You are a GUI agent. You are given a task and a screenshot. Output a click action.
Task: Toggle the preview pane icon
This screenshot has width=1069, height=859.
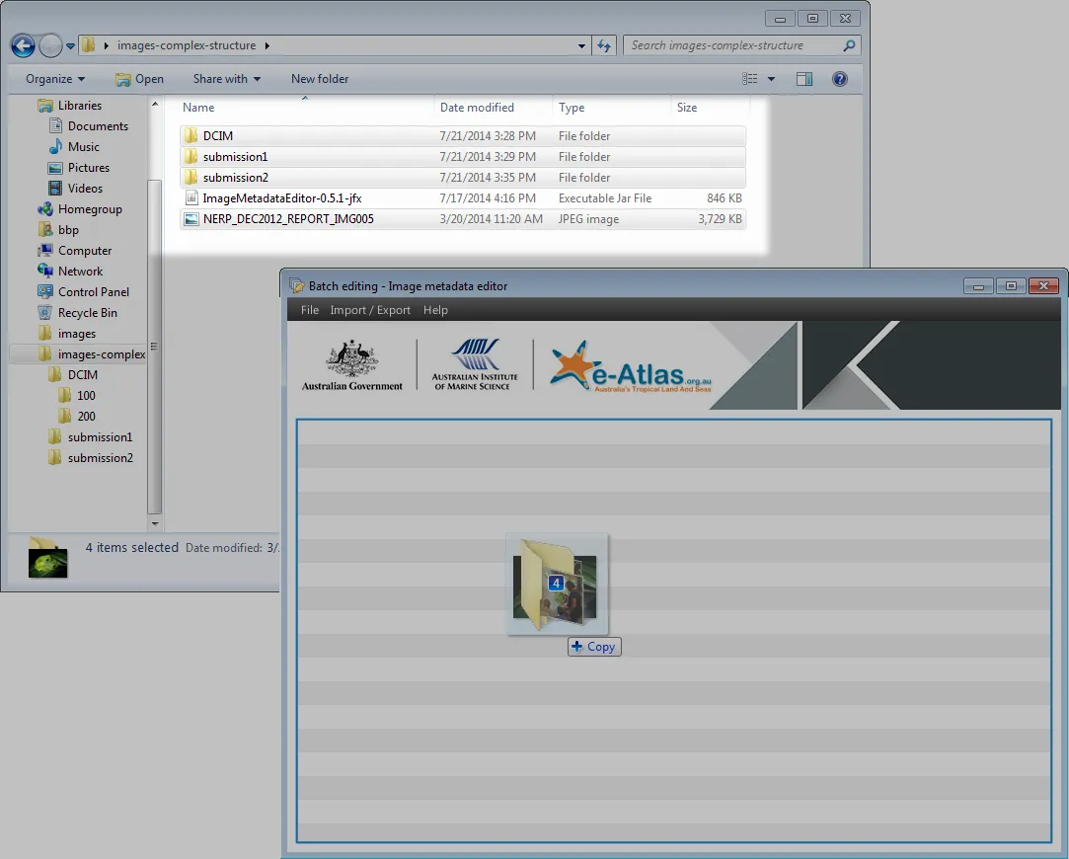(x=804, y=79)
